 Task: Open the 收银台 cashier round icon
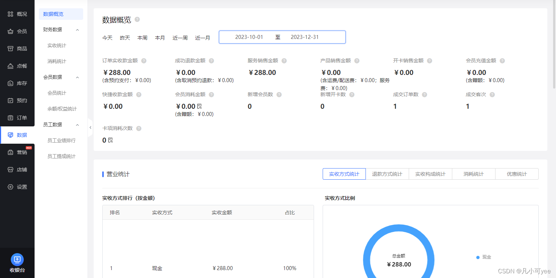click(17, 260)
